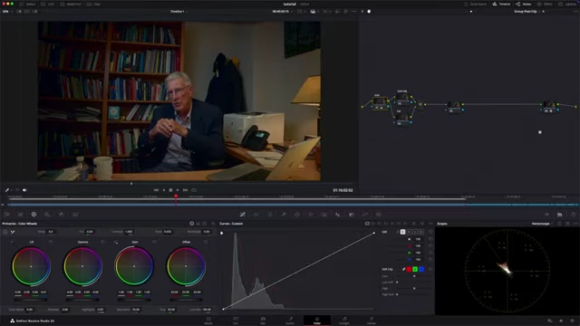The height and width of the screenshot is (326, 580).
Task: Open the Key palette
Action: pos(352,215)
